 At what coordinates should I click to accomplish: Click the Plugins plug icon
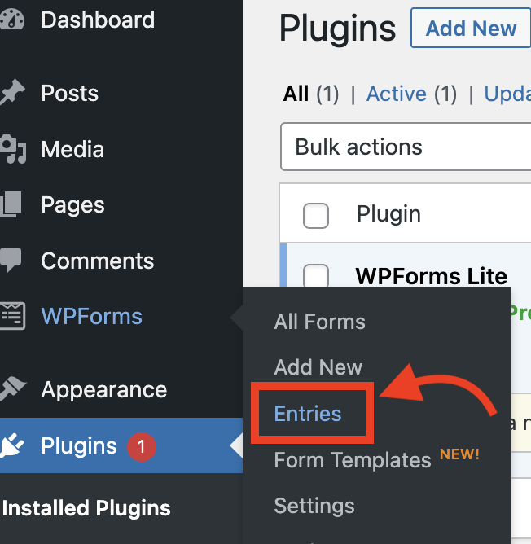[11, 445]
